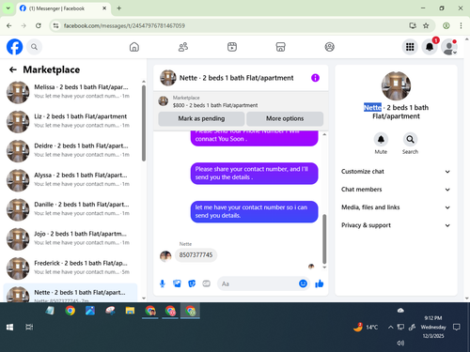Open the Facebook menu grid icon
The width and height of the screenshot is (470, 352).
point(410,47)
